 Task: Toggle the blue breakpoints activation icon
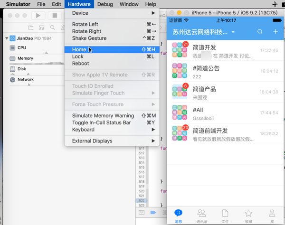pos(153,213)
